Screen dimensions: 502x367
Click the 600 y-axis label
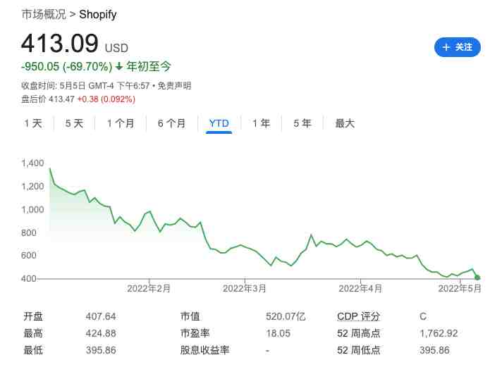(29, 255)
